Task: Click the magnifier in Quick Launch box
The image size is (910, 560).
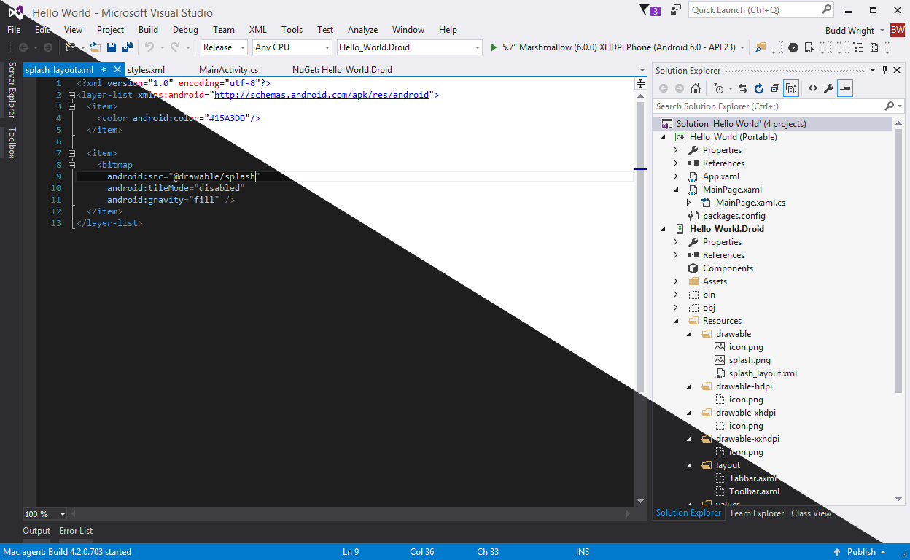Action: coord(826,10)
